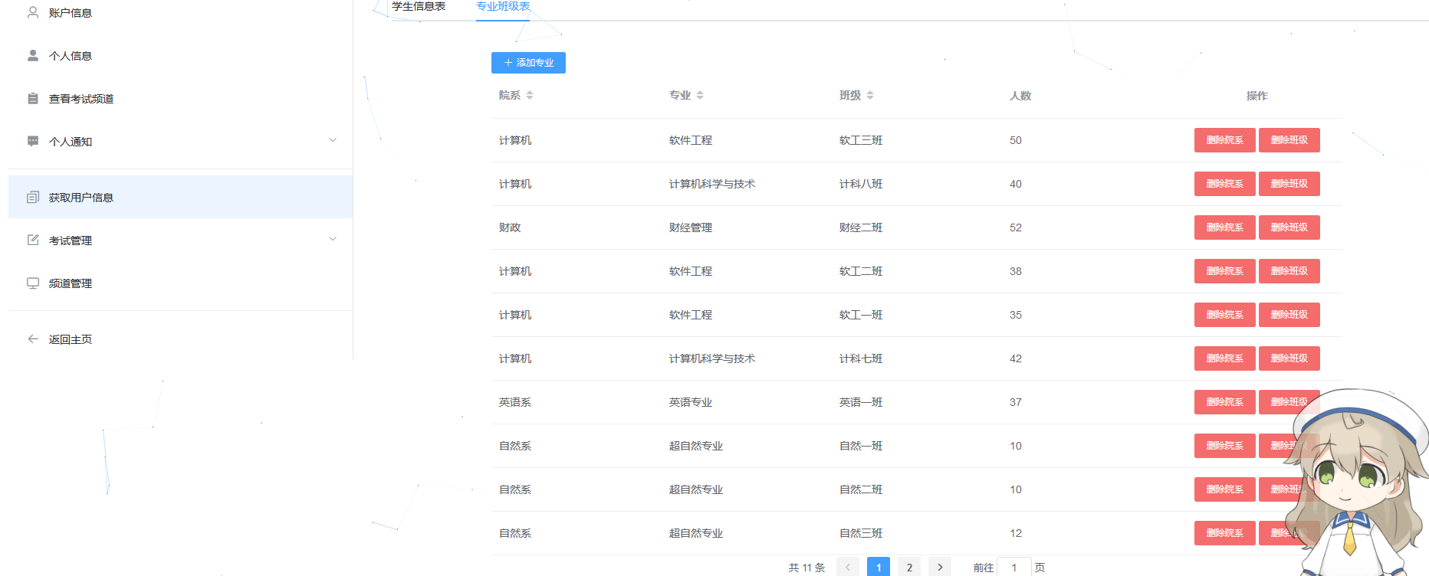
Task: Click the 计科七班 class cell
Action: tap(861, 358)
